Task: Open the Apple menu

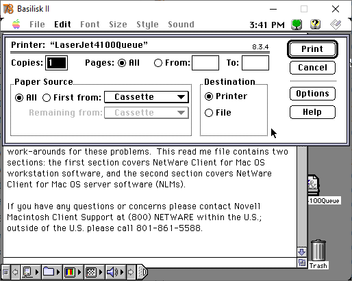Action: coord(16,24)
